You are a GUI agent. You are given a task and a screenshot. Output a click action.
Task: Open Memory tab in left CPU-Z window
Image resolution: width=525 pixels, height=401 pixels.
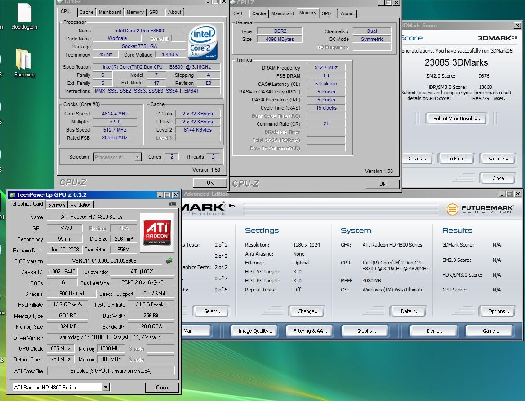click(x=135, y=12)
